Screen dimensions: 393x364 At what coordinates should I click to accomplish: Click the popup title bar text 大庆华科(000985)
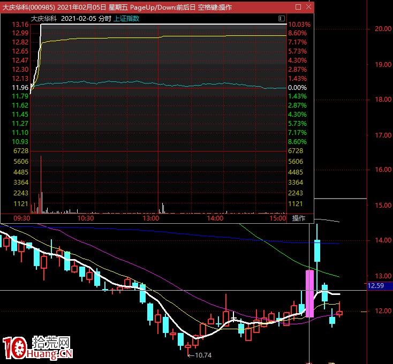[28, 7]
